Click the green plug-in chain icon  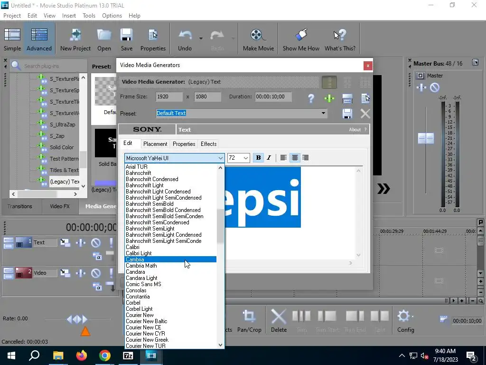click(x=329, y=99)
